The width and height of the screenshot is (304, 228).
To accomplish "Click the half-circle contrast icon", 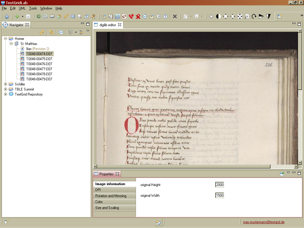I will [x=218, y=17].
